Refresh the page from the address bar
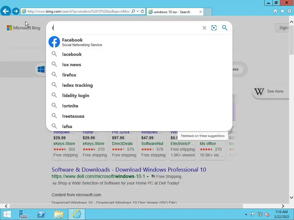Image resolution: width=294 pixels, height=220 pixels. coord(142,11)
